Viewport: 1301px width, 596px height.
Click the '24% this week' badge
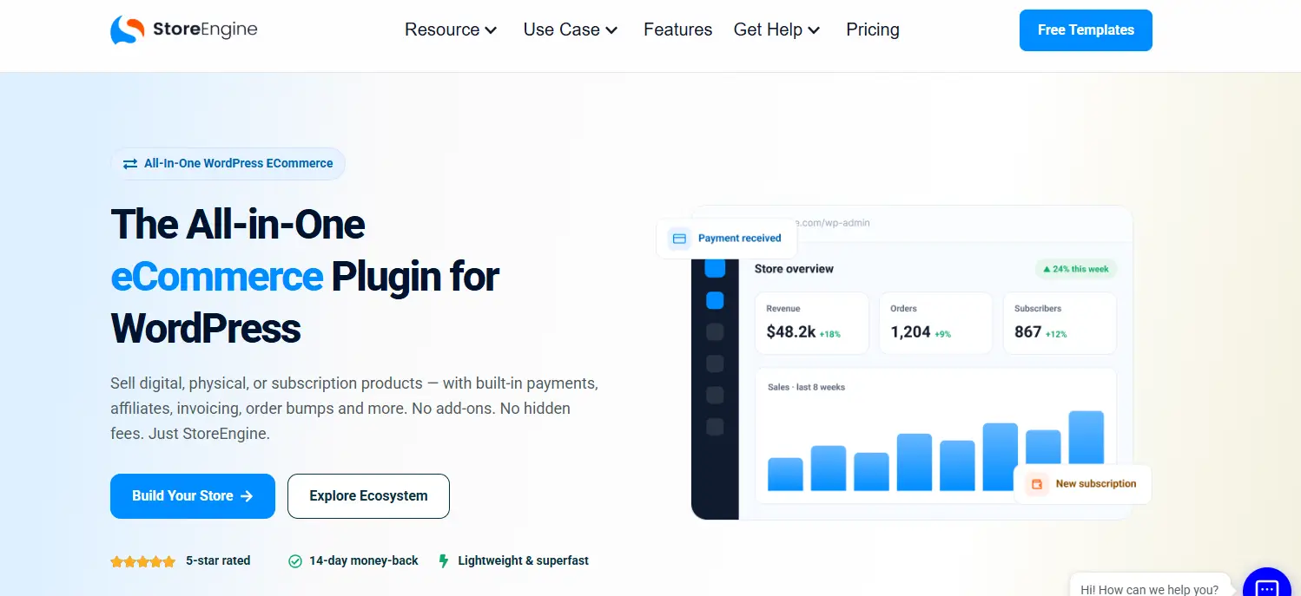(x=1075, y=269)
